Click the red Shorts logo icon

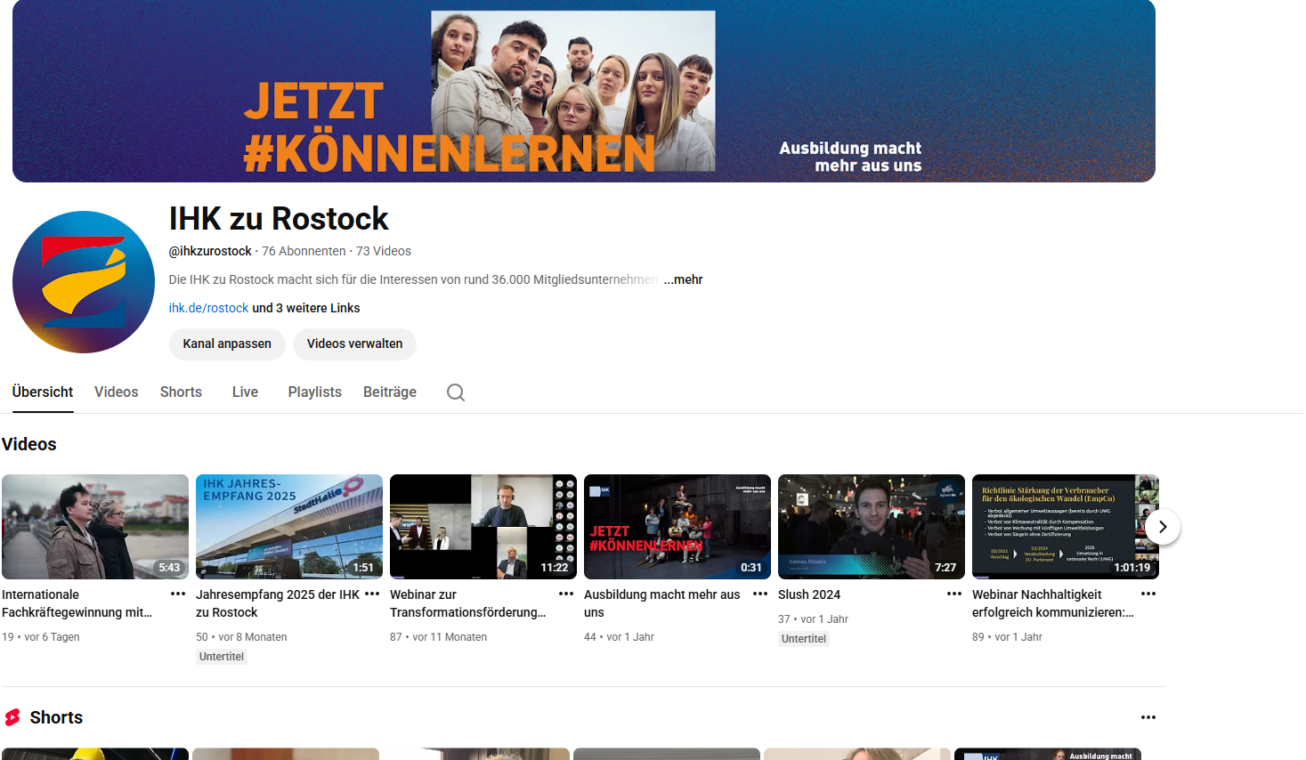(x=12, y=717)
